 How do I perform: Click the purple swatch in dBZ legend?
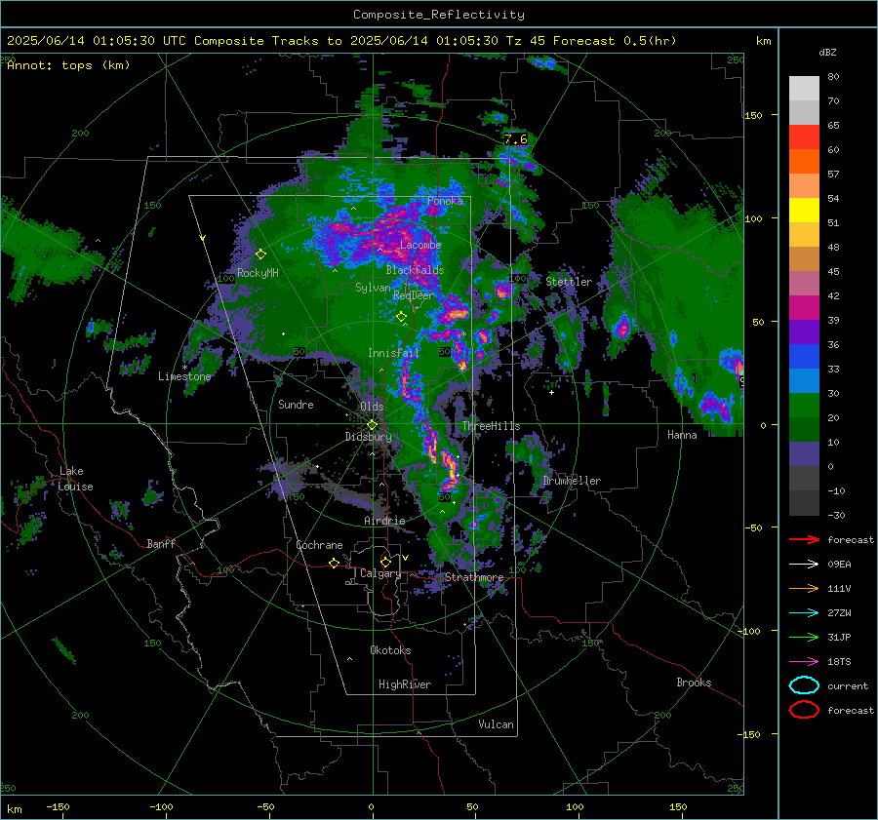pos(804,332)
